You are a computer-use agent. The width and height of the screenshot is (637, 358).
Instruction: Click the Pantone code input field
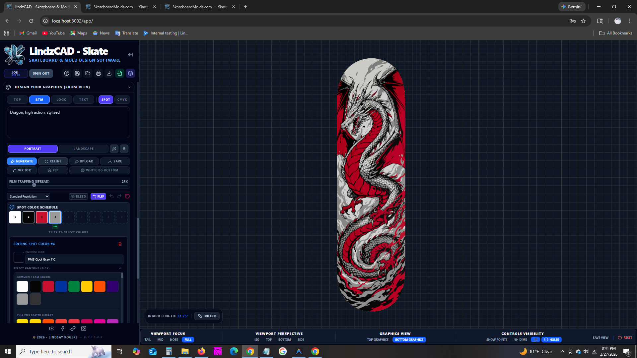click(74, 260)
